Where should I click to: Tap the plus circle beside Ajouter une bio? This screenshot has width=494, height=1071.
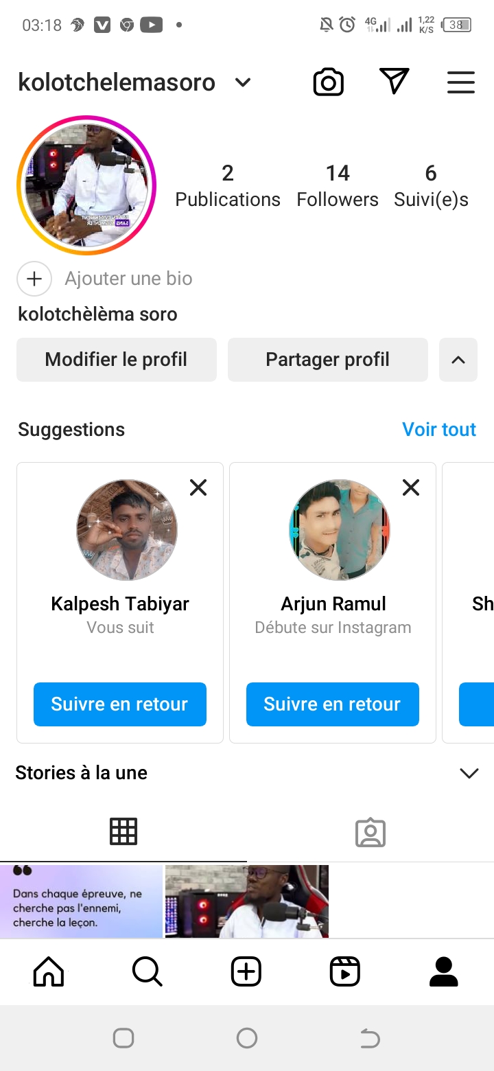click(x=34, y=279)
